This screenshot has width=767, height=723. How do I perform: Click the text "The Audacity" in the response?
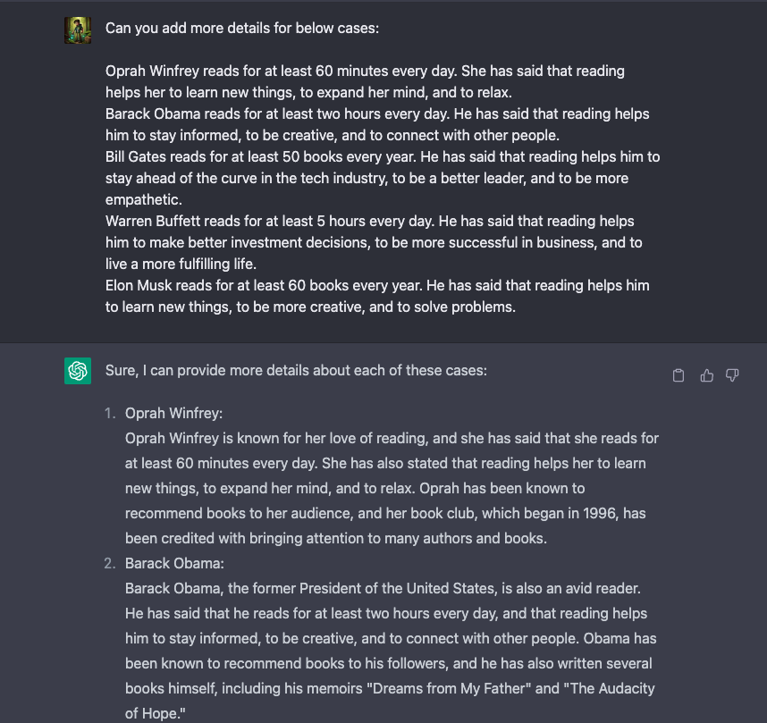click(x=594, y=688)
